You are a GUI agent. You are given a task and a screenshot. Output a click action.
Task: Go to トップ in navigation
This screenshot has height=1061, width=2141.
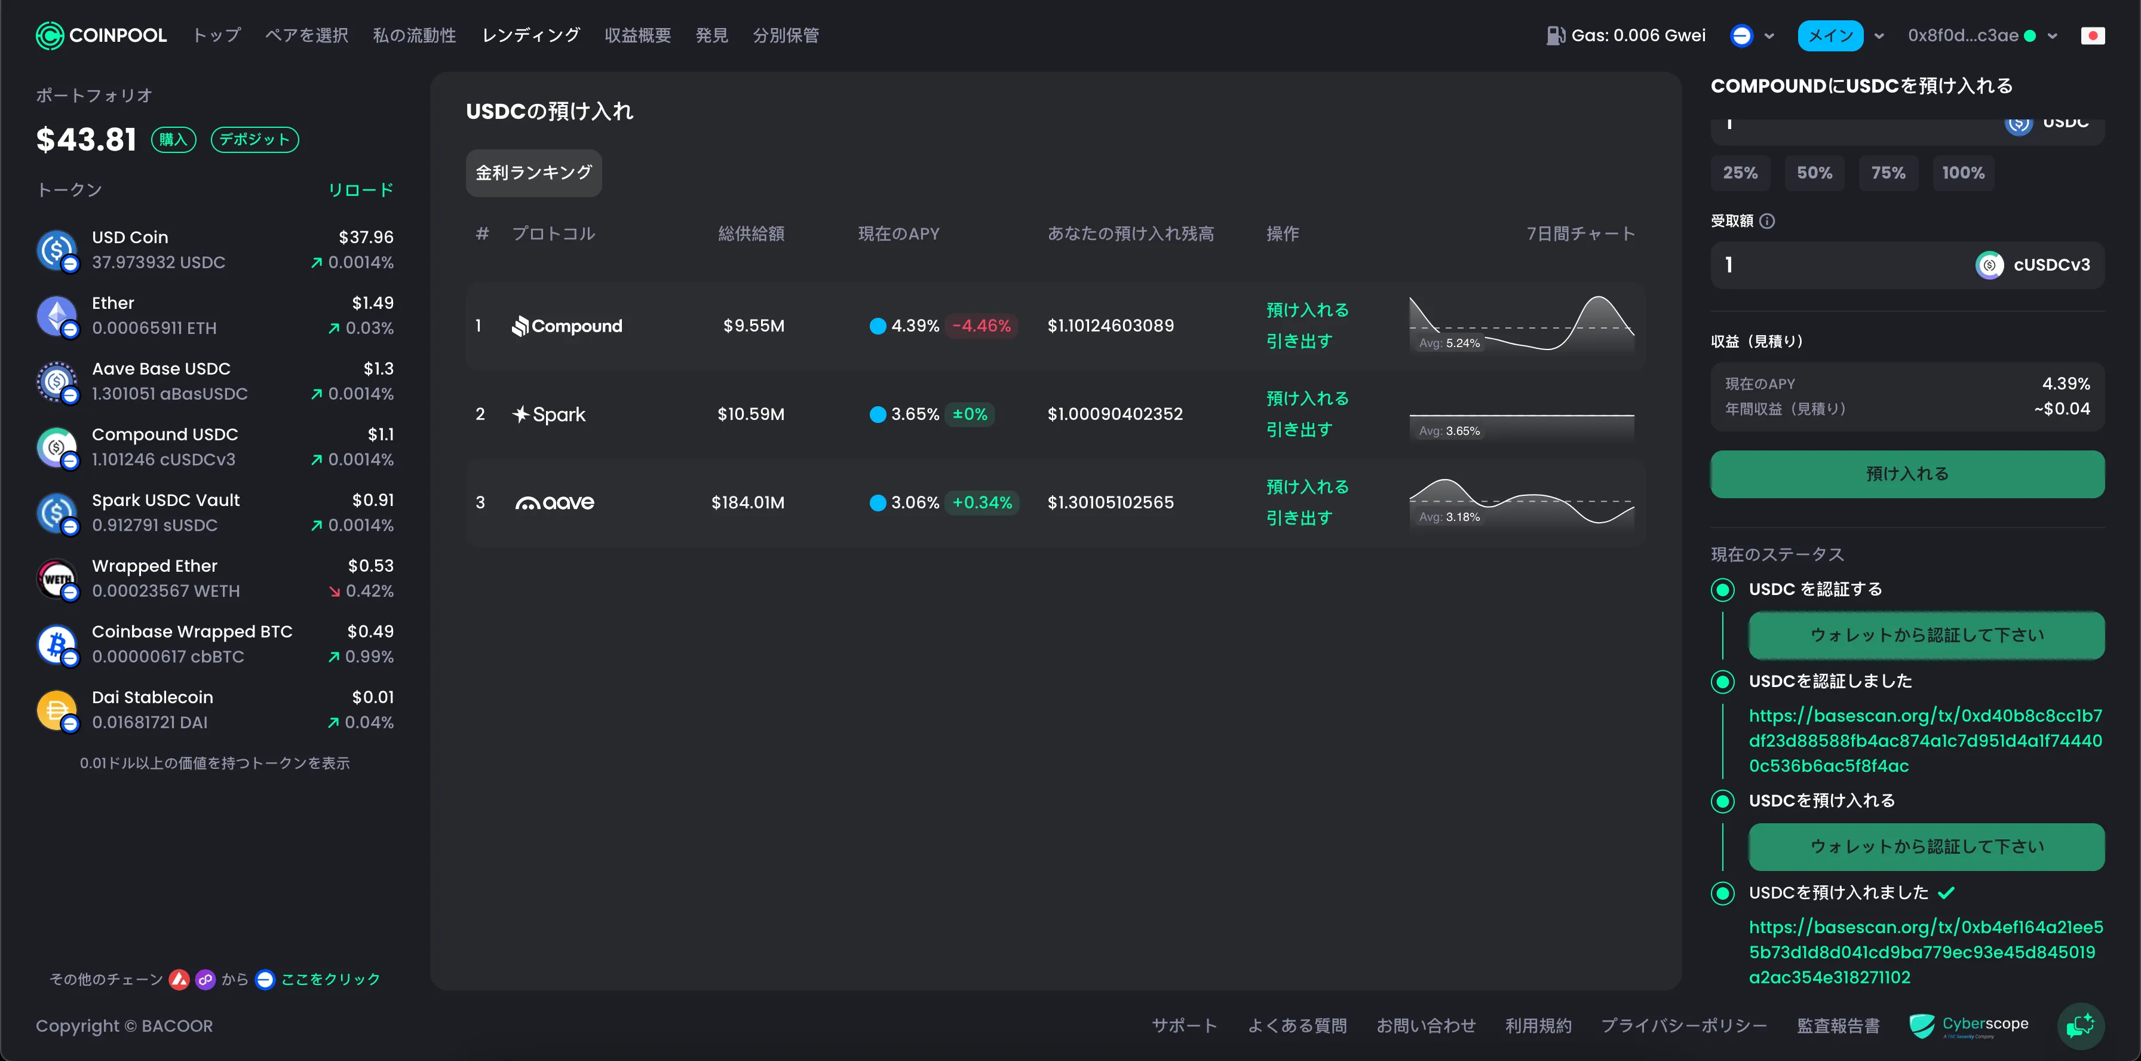(217, 36)
